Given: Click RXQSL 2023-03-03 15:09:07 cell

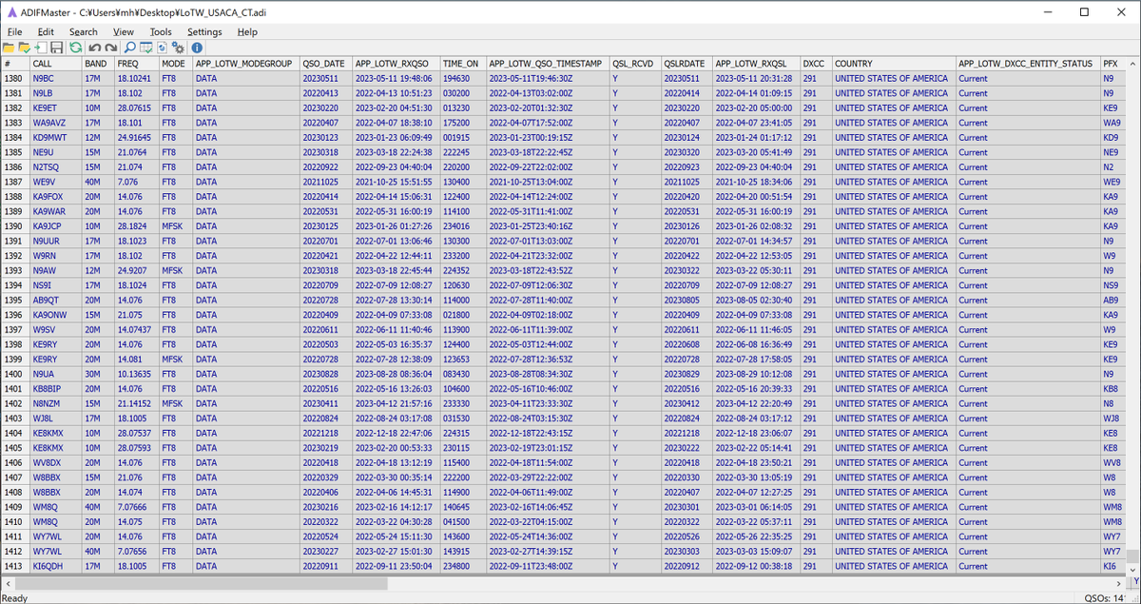Looking at the screenshot, I should click(x=755, y=553).
